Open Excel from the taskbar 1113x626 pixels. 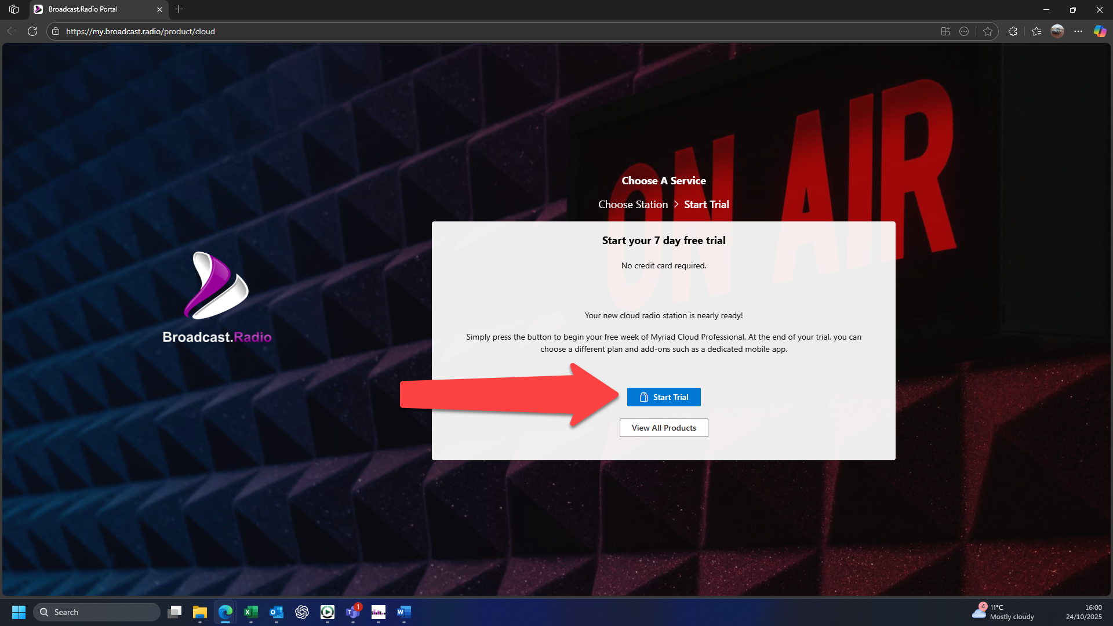(x=251, y=612)
